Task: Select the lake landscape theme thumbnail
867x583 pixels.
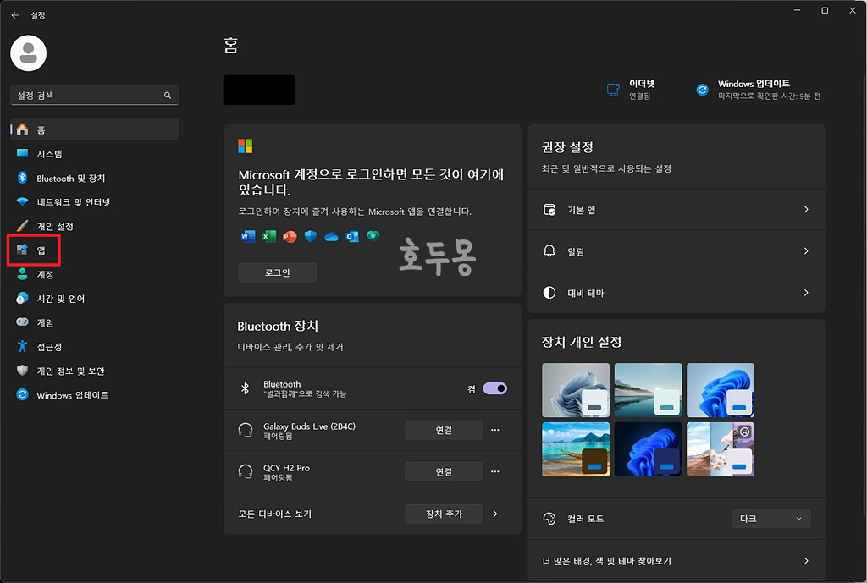Action: point(648,390)
